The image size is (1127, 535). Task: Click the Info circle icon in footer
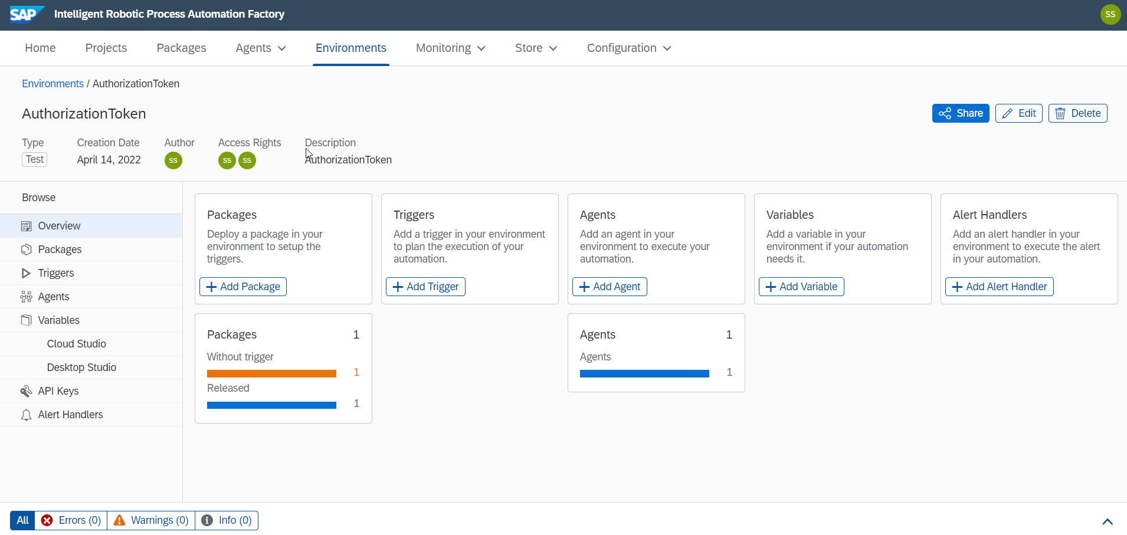click(x=207, y=520)
